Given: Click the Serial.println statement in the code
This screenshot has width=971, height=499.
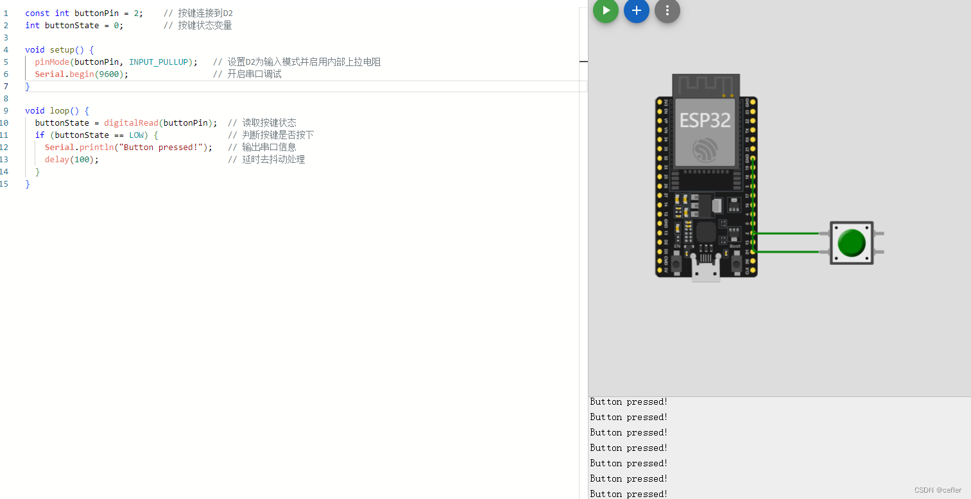Looking at the screenshot, I should pyautogui.click(x=128, y=147).
